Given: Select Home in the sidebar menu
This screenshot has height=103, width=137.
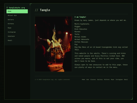Looking at the screenshot, I should tap(17, 11).
